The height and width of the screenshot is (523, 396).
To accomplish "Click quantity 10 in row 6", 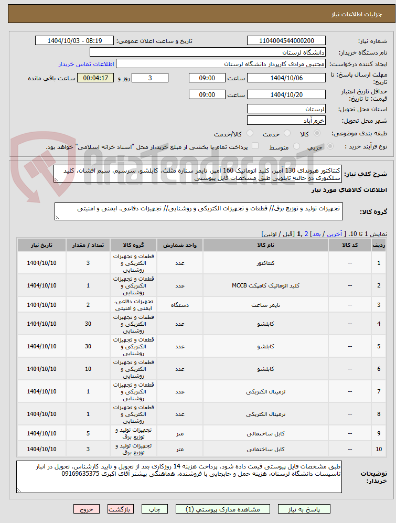I will (x=88, y=369).
